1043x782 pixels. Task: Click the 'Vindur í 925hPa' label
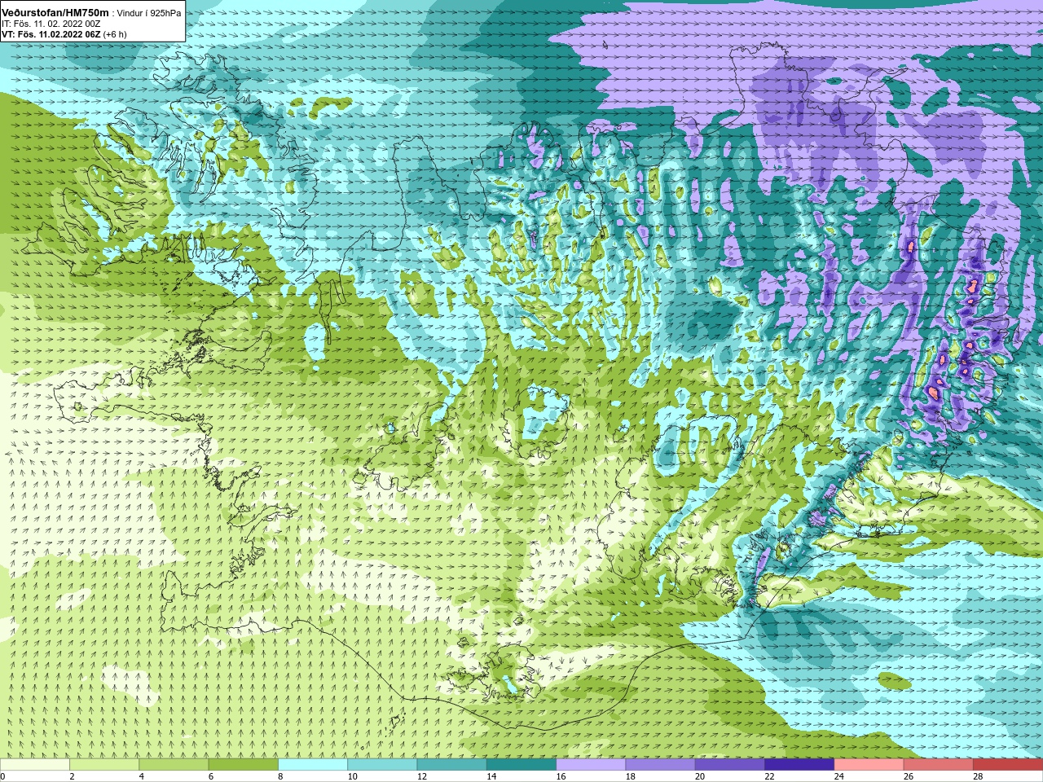click(149, 14)
